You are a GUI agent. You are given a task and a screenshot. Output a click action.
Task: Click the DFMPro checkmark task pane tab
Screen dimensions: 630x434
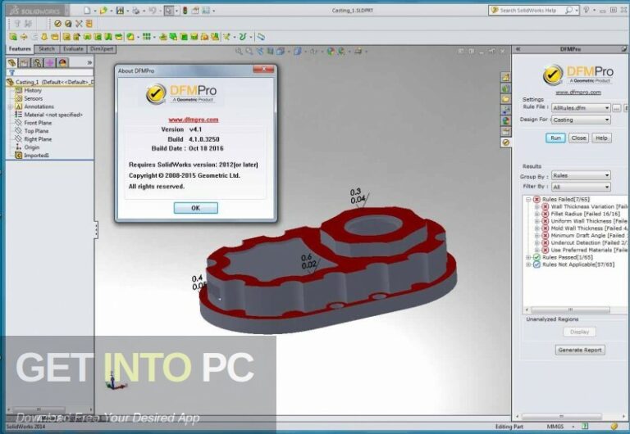click(506, 142)
